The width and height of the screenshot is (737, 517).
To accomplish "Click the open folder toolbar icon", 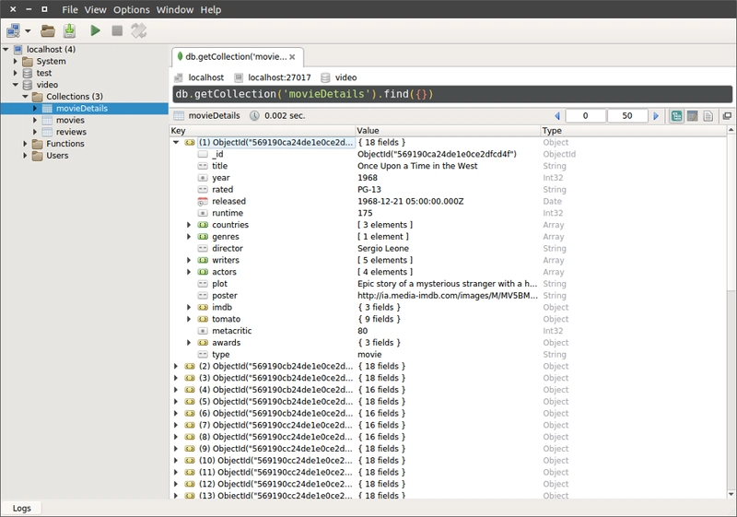I will pyautogui.click(x=48, y=31).
